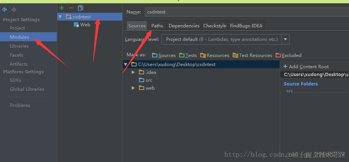Collapse the C:\Users\xudong\Desktop\csdntest content root
Image resolution: width=349 pixels, height=162 pixels.
[x=126, y=64]
